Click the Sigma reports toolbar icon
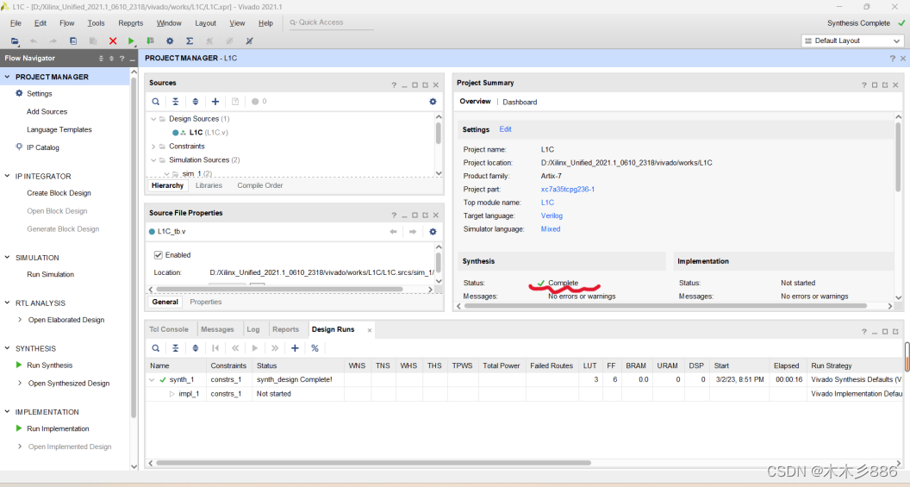This screenshot has height=487, width=910. pos(190,41)
